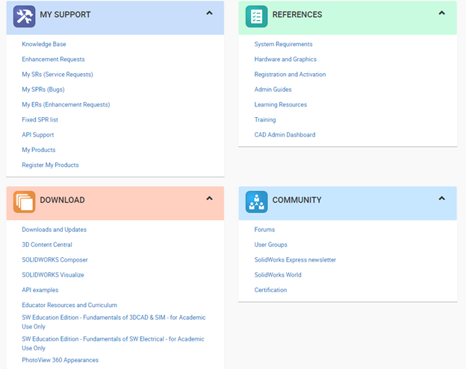Open My Products link

pyautogui.click(x=39, y=150)
